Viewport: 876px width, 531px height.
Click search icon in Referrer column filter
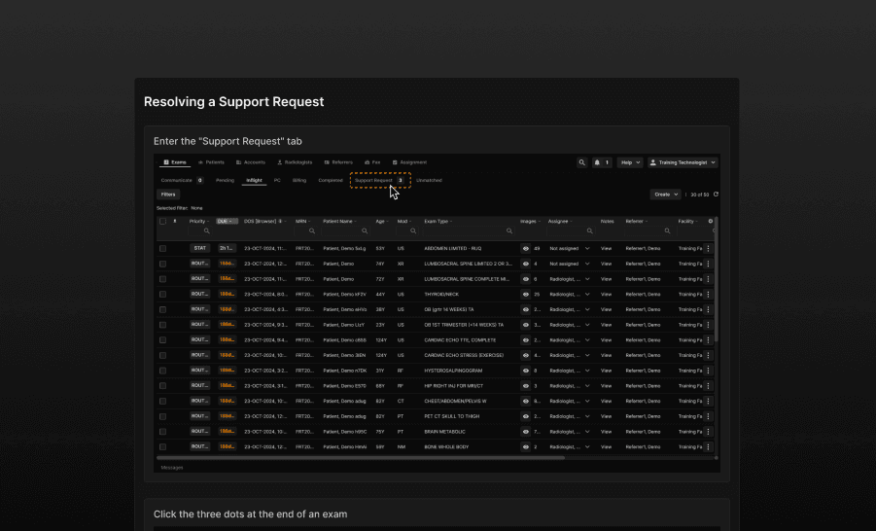(x=667, y=230)
